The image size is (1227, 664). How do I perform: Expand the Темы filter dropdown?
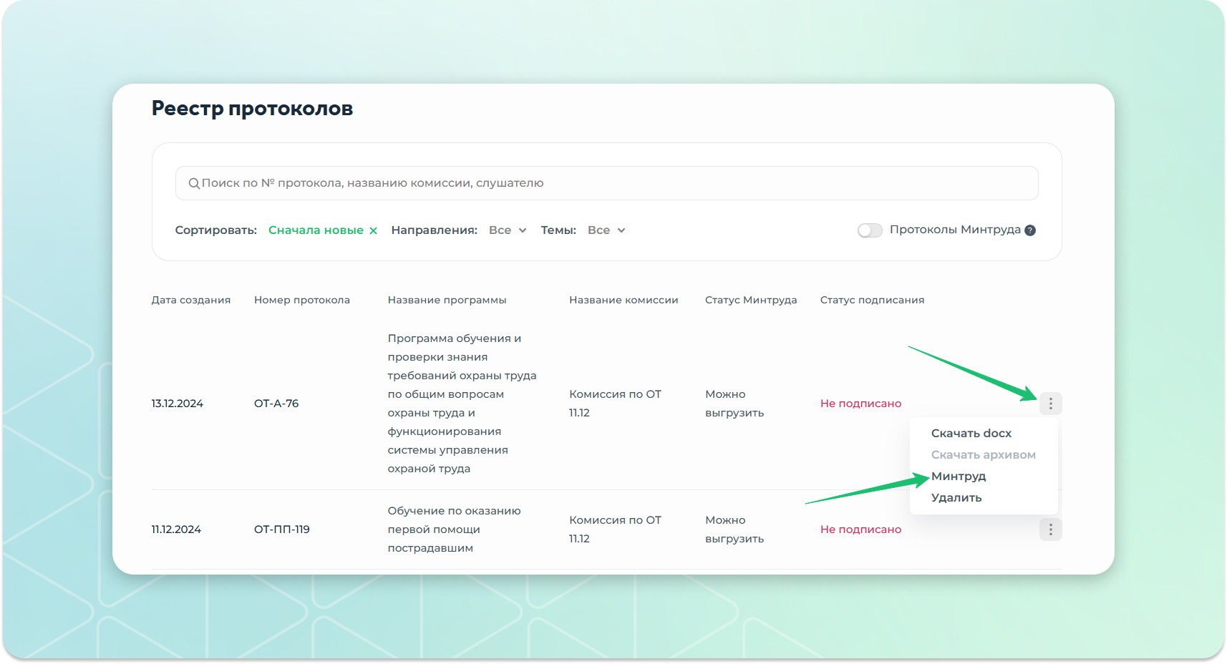(606, 230)
